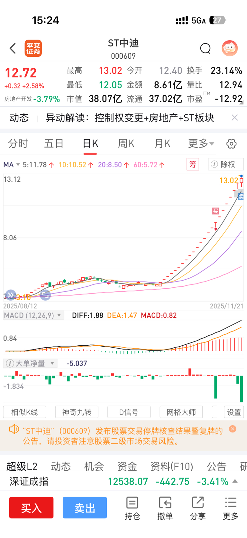The height and width of the screenshot is (538, 247).
Task: Tap the 买 buy marker on chart
Action: (x=215, y=211)
